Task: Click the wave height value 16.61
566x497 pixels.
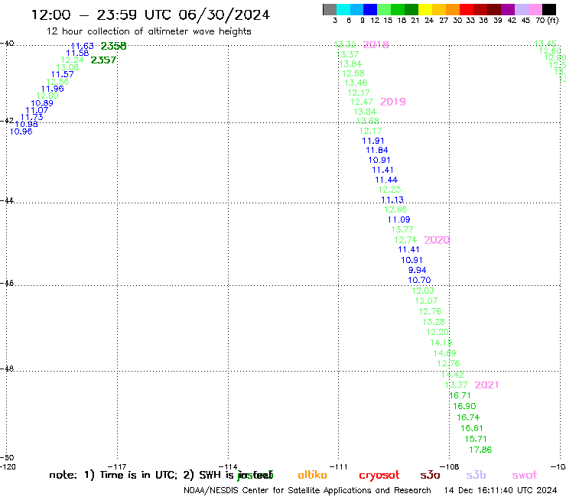Action: tap(472, 428)
